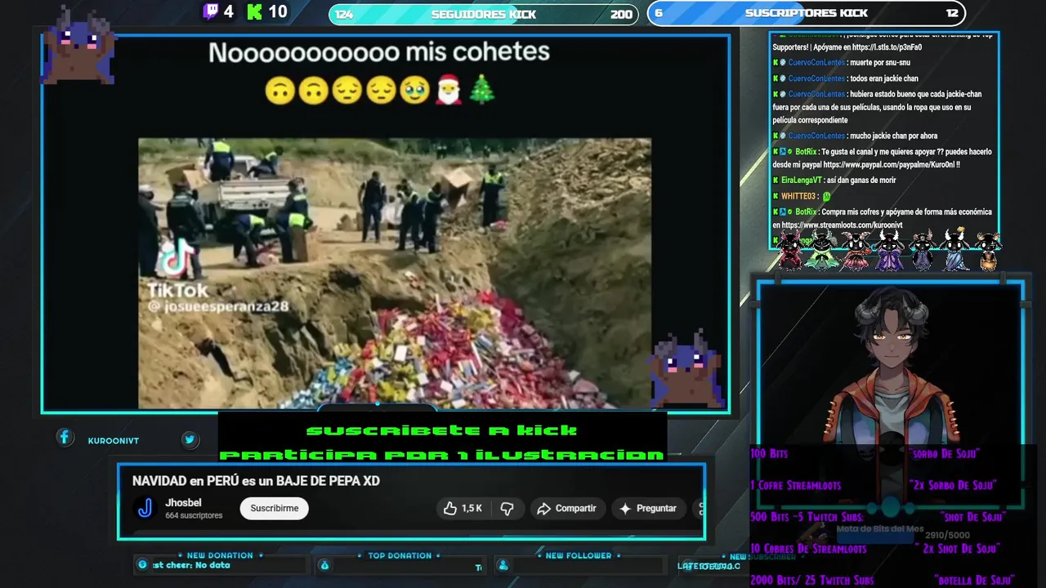Image resolution: width=1046 pixels, height=588 pixels.
Task: Click the green Kick logo in top bar
Action: point(255,11)
